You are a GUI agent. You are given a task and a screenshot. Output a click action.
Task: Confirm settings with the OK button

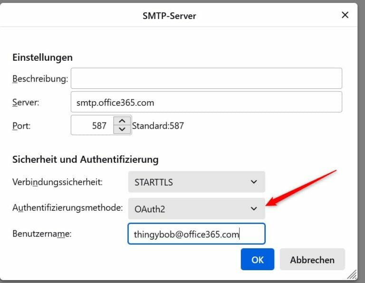[x=258, y=259]
